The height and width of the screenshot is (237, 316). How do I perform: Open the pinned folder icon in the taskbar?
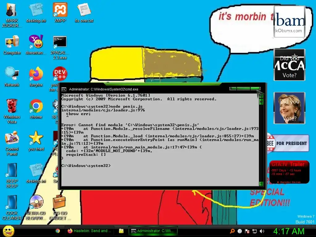click(121, 231)
